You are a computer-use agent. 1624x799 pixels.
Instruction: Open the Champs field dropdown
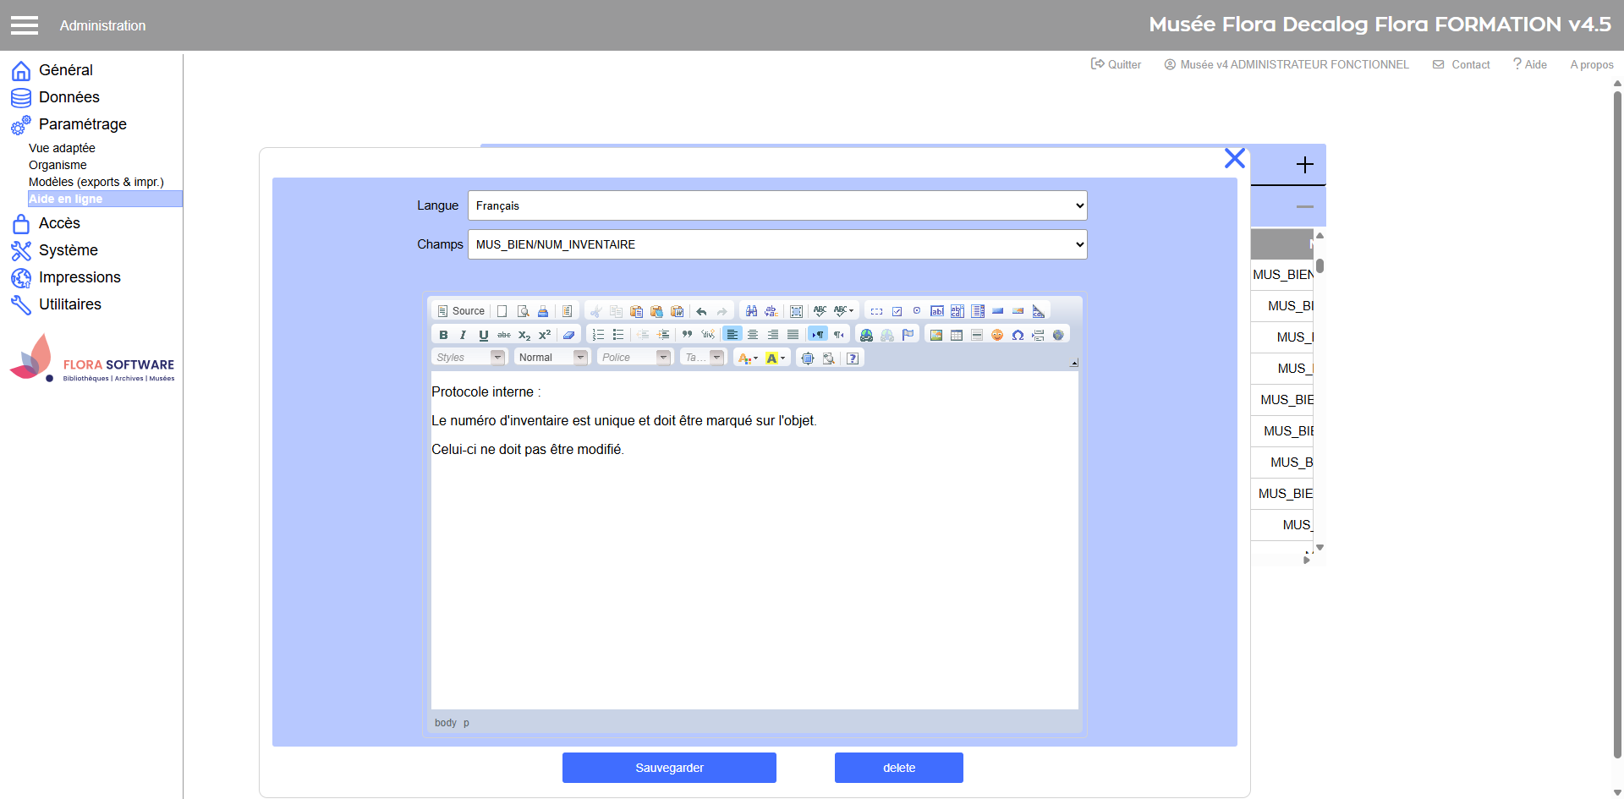pyautogui.click(x=776, y=244)
